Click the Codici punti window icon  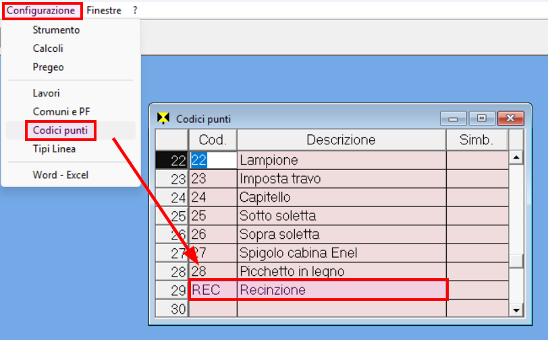163,118
